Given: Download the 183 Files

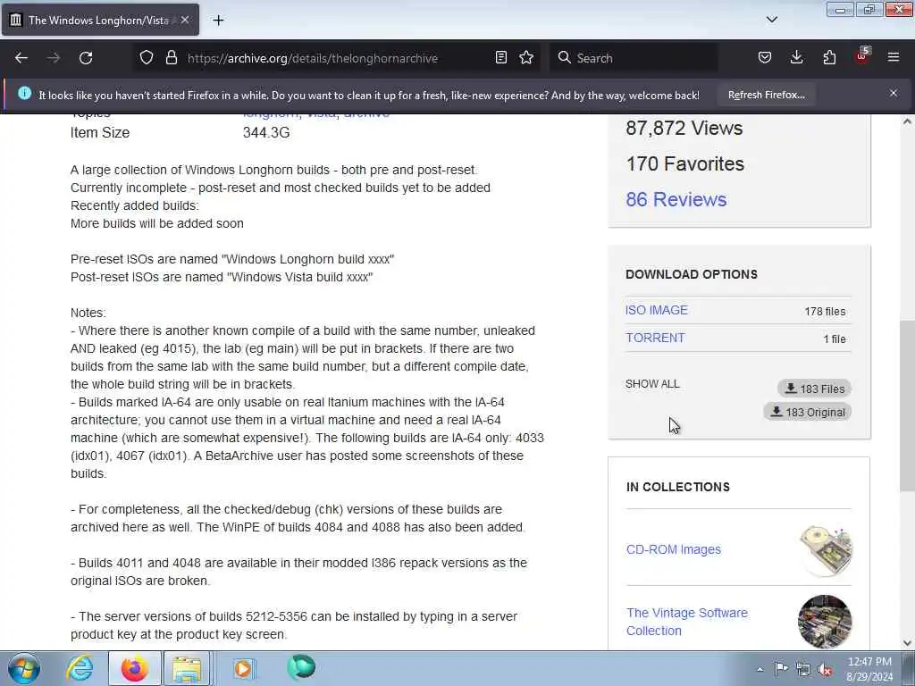Looking at the screenshot, I should 814,389.
